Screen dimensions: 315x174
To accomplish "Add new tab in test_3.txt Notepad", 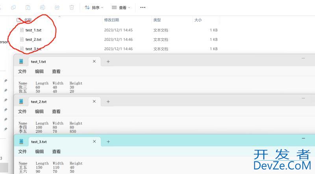I will pyautogui.click(x=108, y=141).
